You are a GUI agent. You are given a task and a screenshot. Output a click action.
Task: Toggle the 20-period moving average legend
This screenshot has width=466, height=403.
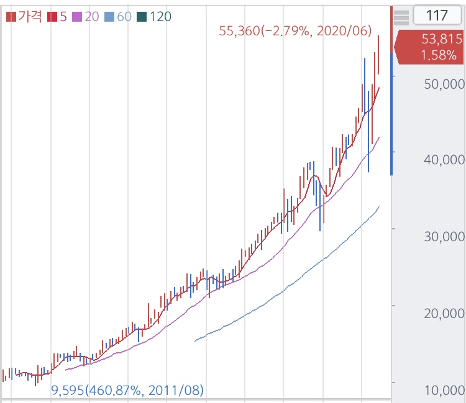(x=86, y=17)
